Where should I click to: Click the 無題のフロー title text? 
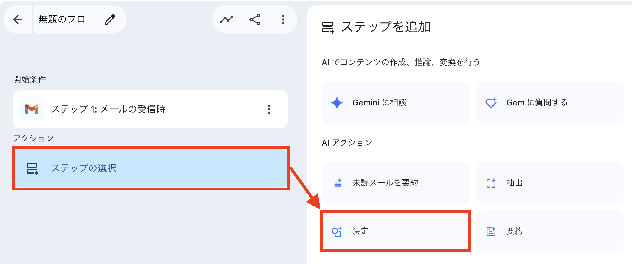click(x=67, y=19)
